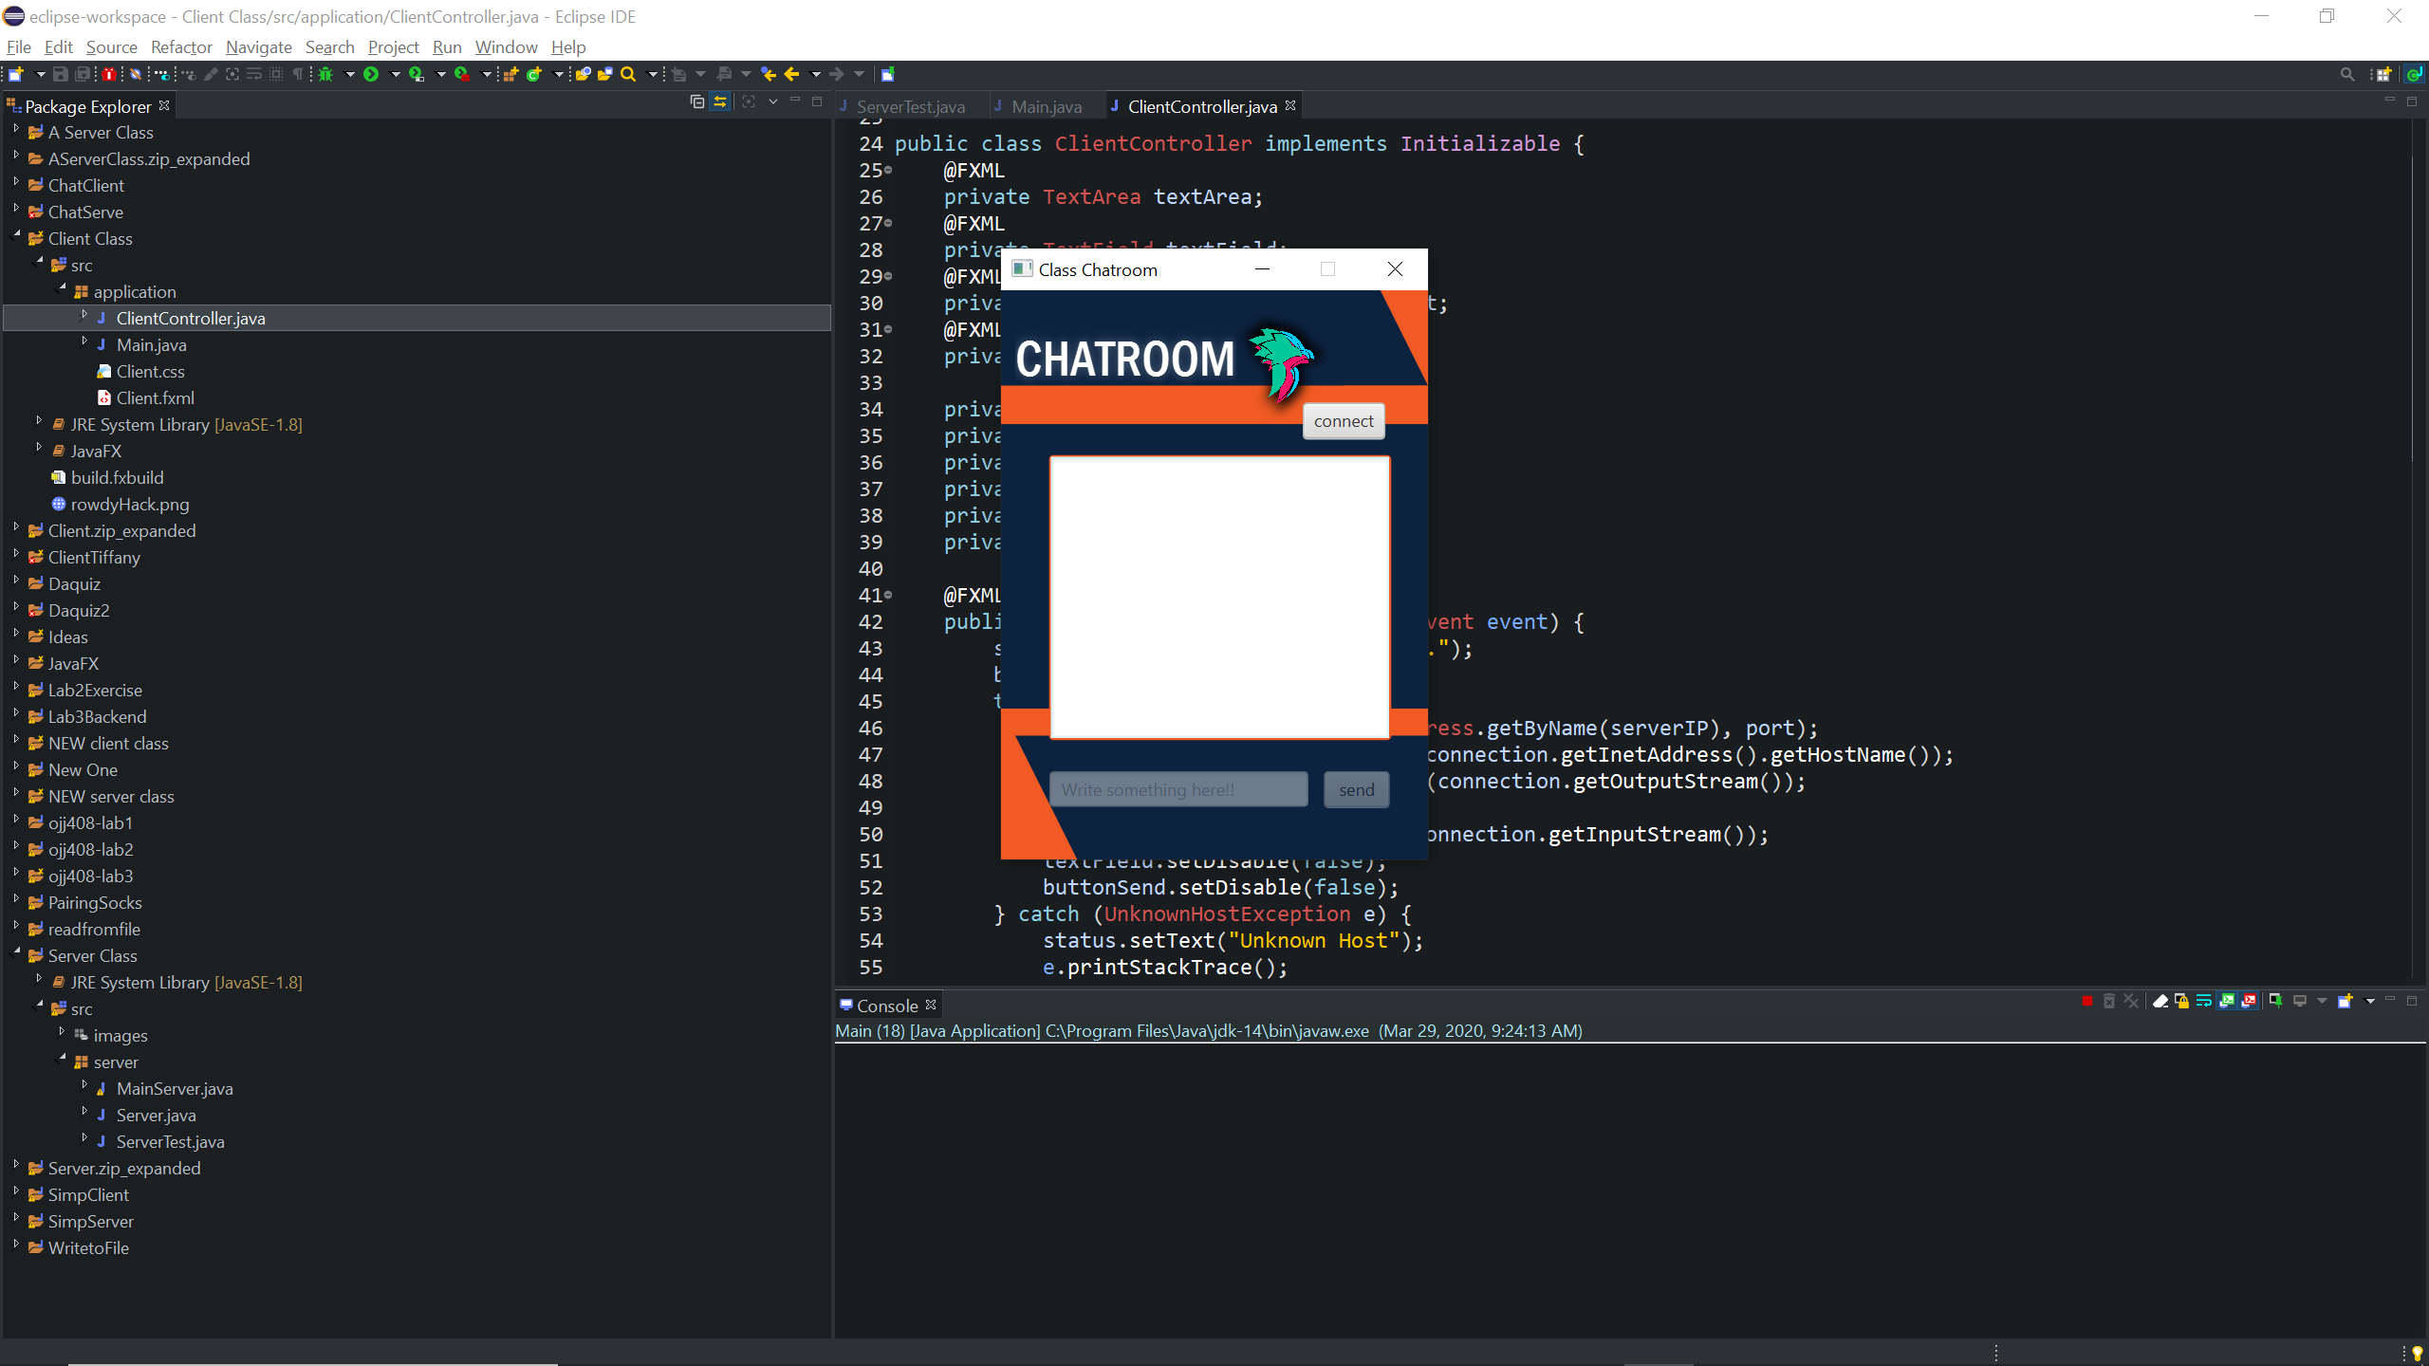Toggle Word Wrap in the Console
The height and width of the screenshot is (1366, 2429).
[2203, 1002]
